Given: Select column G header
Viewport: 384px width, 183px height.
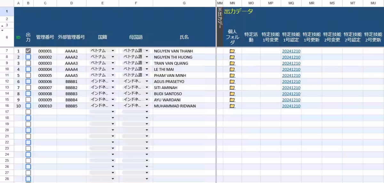Looking at the screenshot, I should point(184,3).
